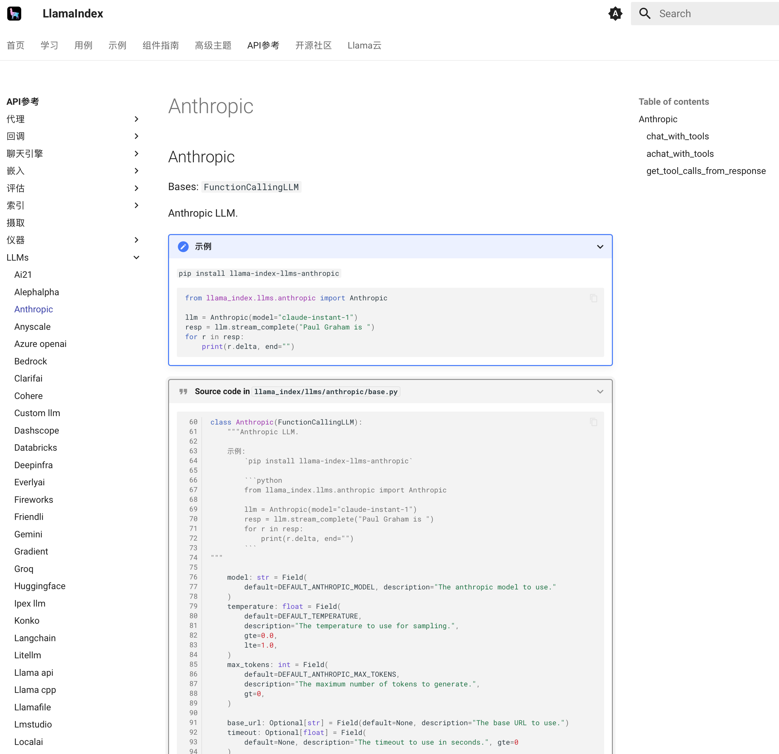779x754 pixels.
Task: Go to get_tool_calls_from_response section
Action: point(706,171)
